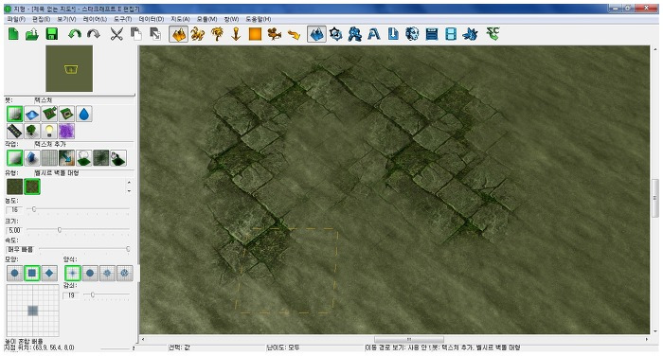663x356 pixels.
Task: Click the brush size slider handle
Action: pos(59,229)
